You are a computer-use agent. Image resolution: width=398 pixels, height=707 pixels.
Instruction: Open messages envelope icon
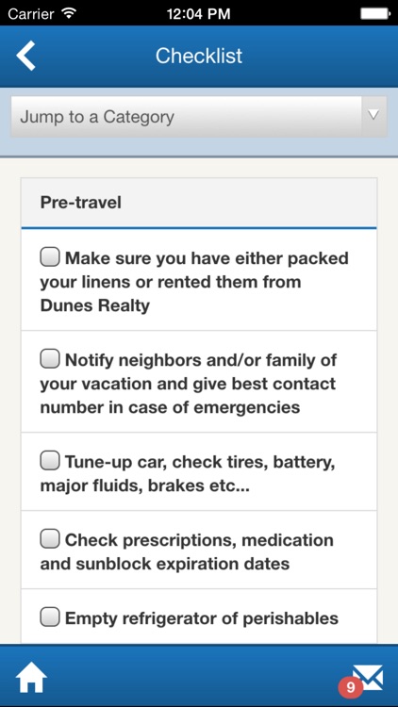point(368,677)
